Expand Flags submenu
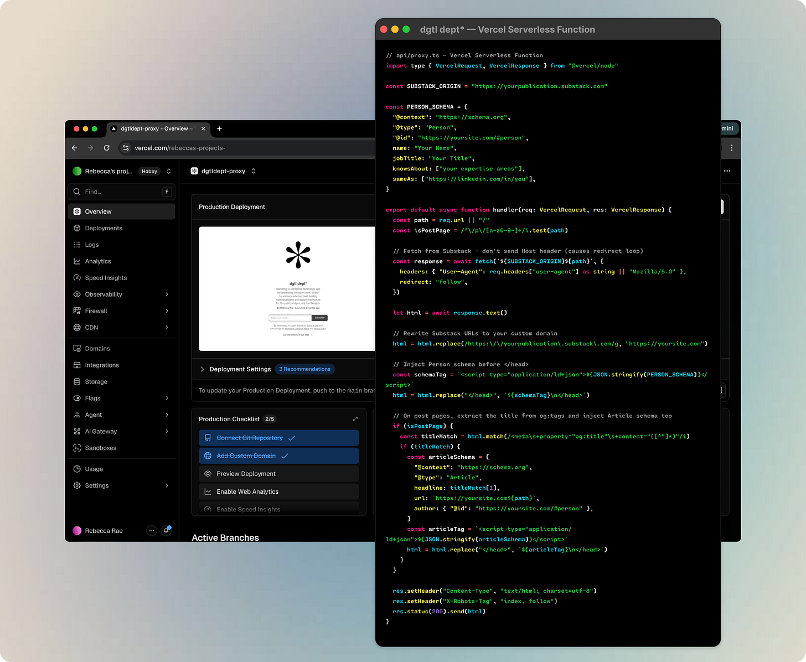The width and height of the screenshot is (806, 662). (x=167, y=399)
